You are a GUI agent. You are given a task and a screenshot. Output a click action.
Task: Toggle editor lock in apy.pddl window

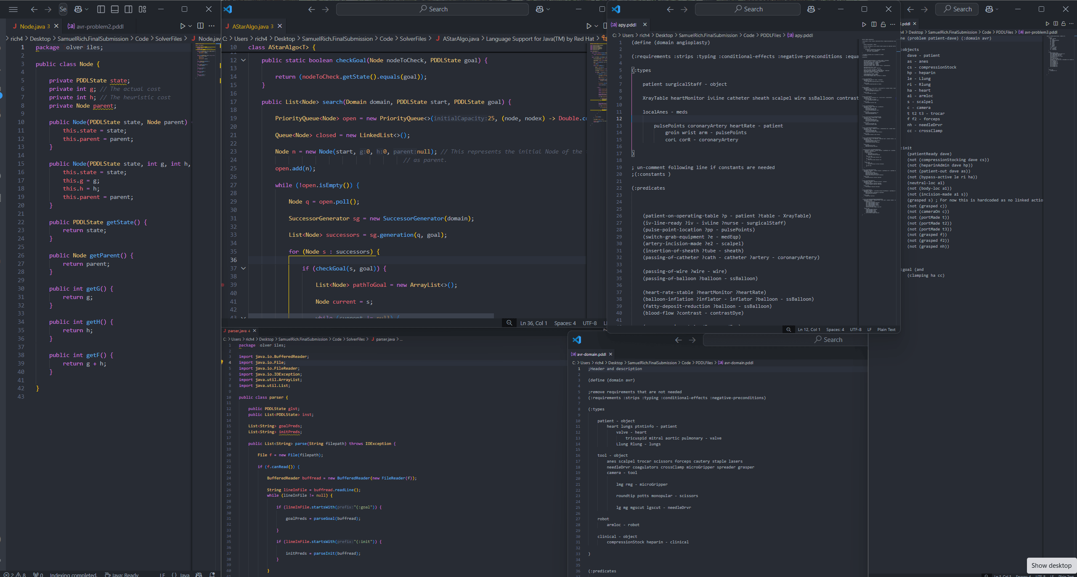coord(883,24)
